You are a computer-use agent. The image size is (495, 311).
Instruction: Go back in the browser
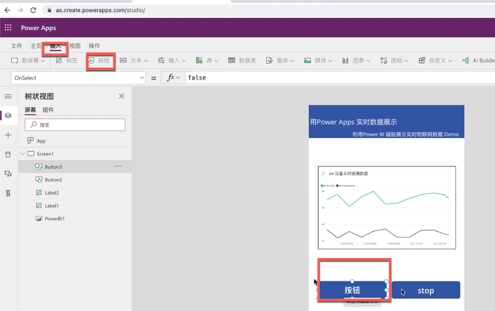coord(7,10)
